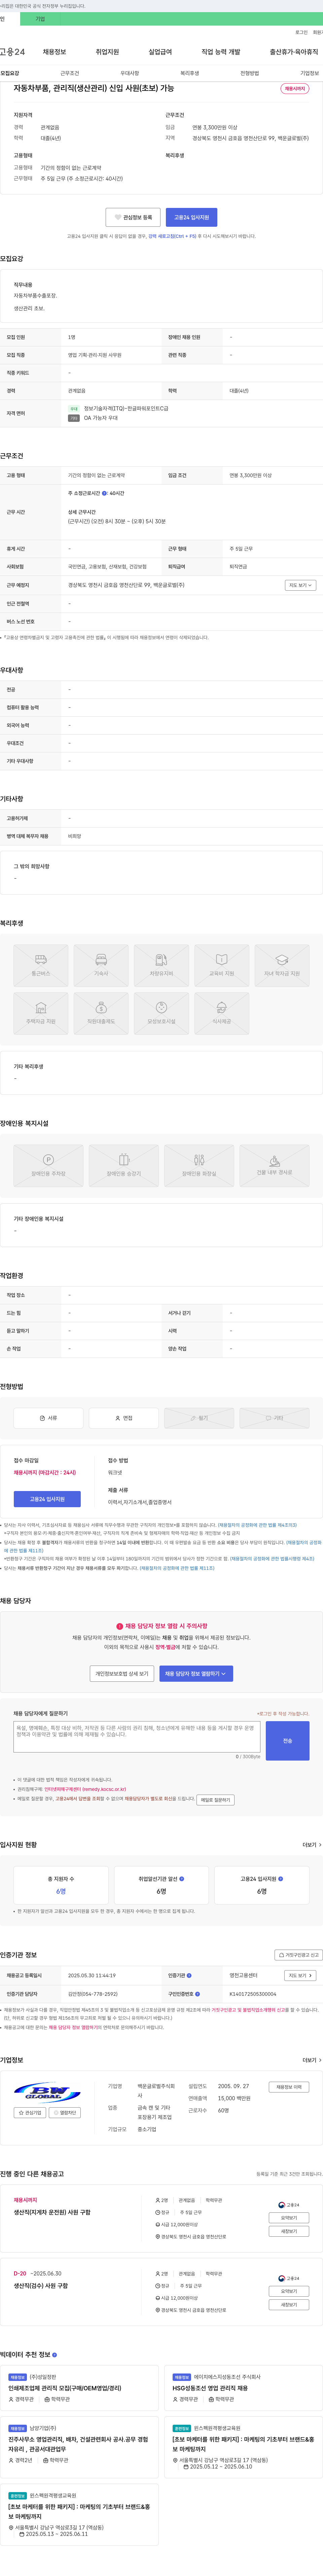Image resolution: width=323 pixels, height=2576 pixels.
Task: Open the 절차의 공정화에 관한 법률 제4조의3 link
Action: [x=257, y=1525]
